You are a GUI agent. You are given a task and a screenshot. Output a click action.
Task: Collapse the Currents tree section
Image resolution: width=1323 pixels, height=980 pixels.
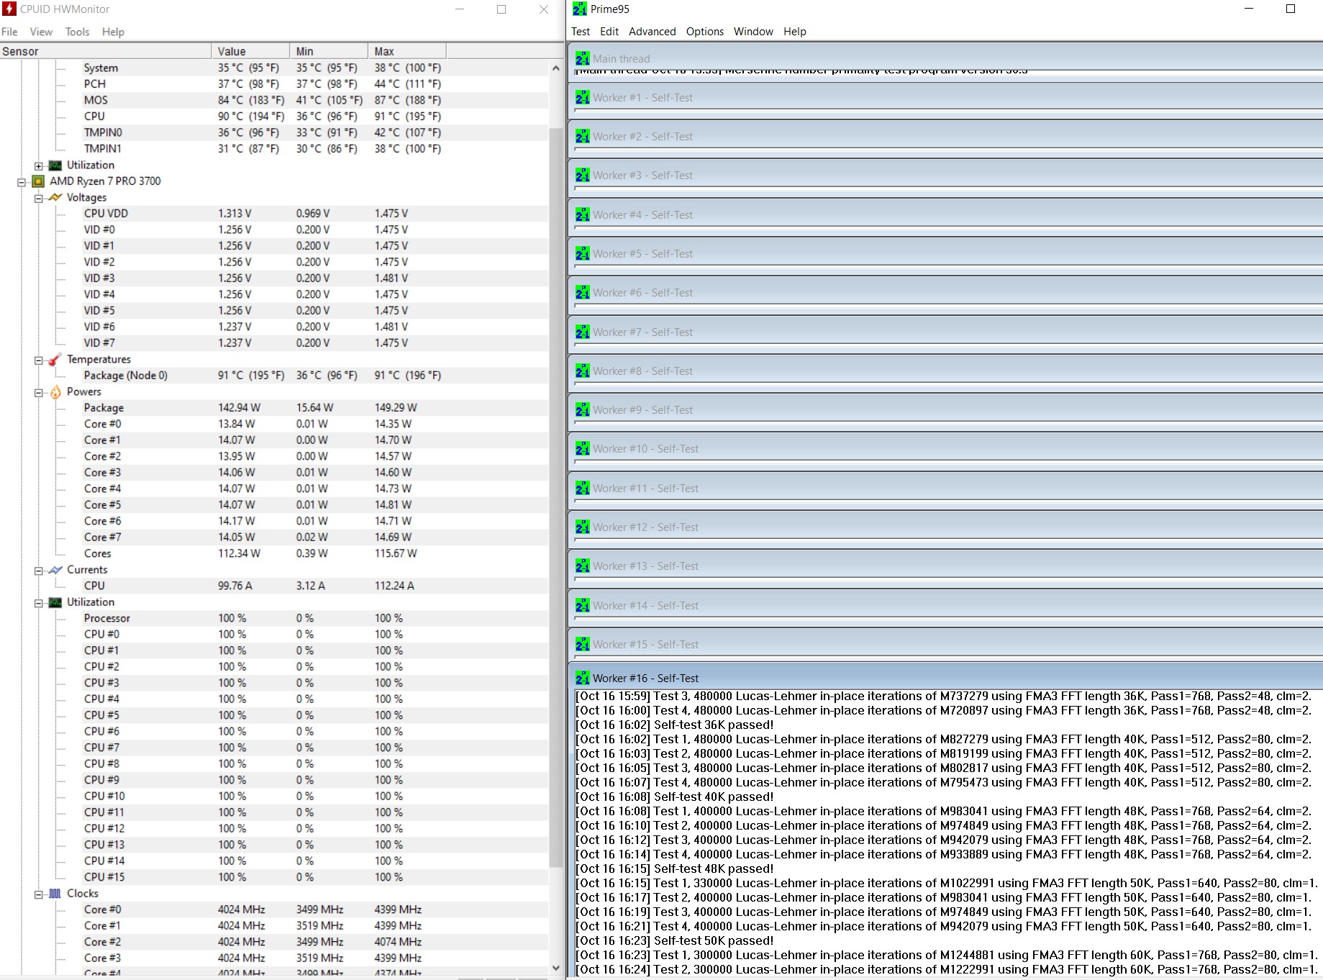39,571
